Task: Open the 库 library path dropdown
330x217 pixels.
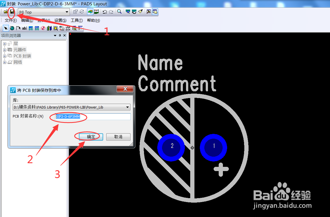Action: 127,107
